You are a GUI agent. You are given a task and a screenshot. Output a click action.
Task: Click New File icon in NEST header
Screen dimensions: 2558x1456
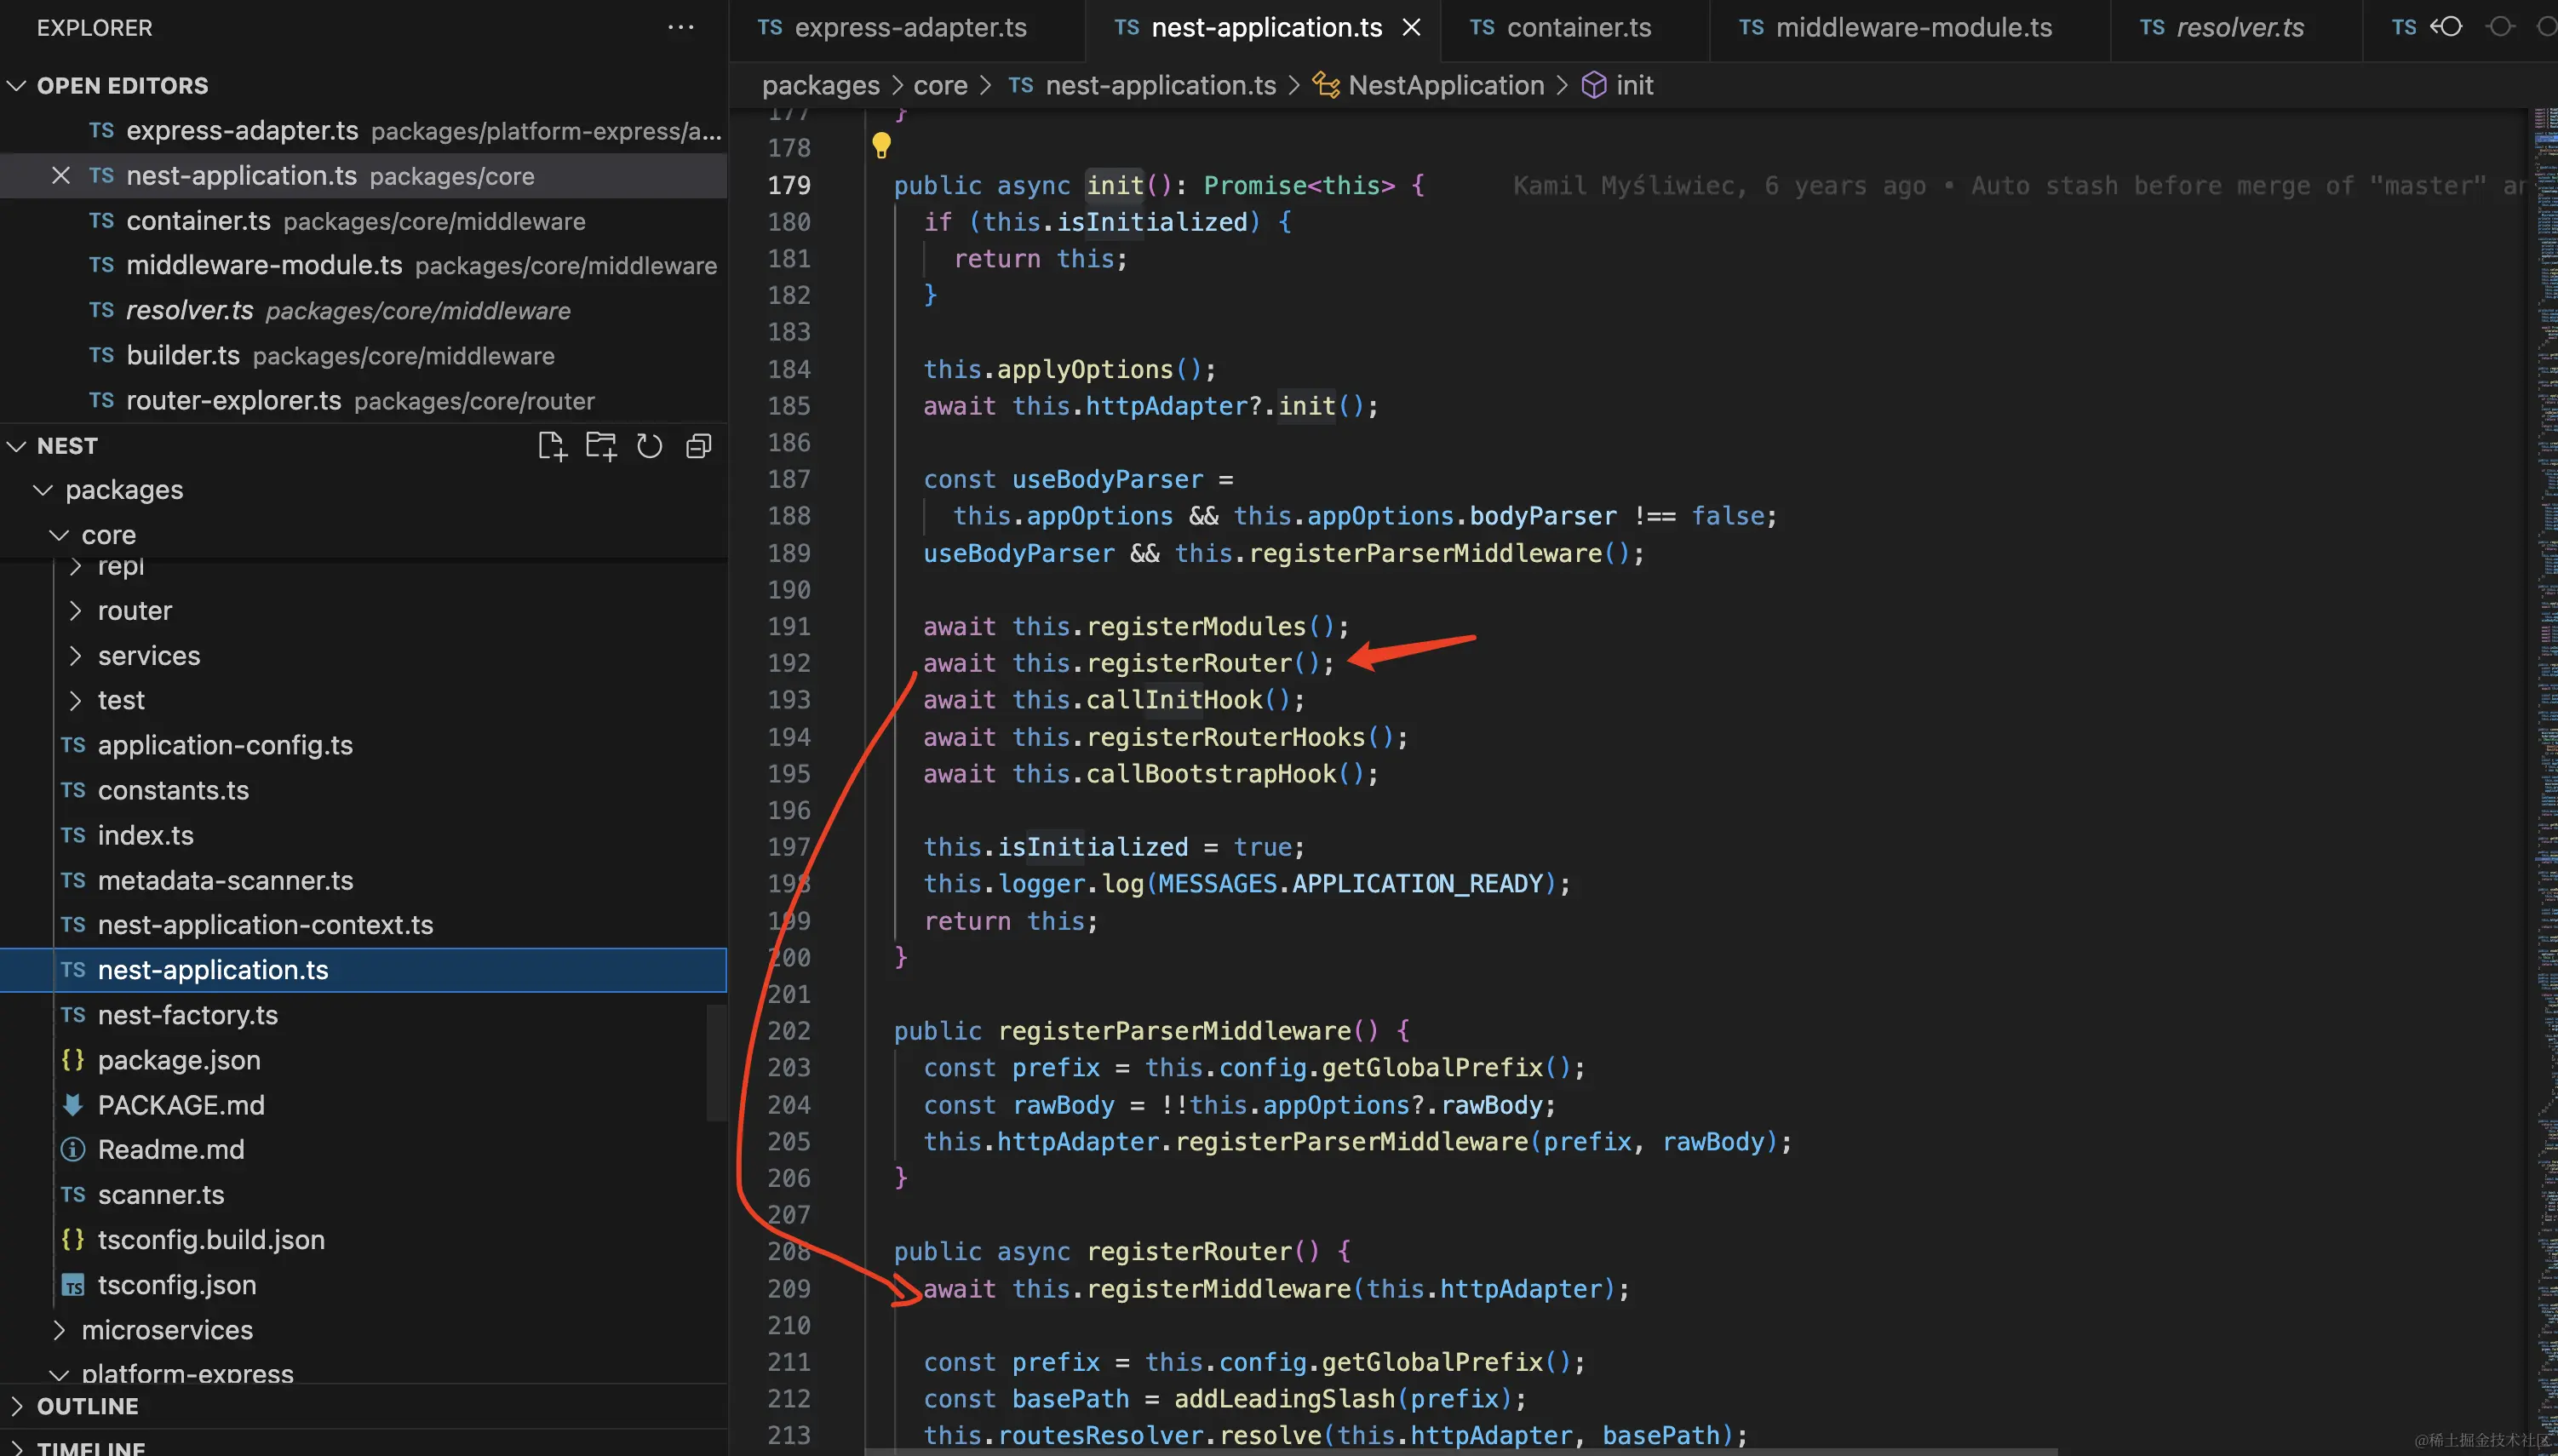(x=552, y=446)
